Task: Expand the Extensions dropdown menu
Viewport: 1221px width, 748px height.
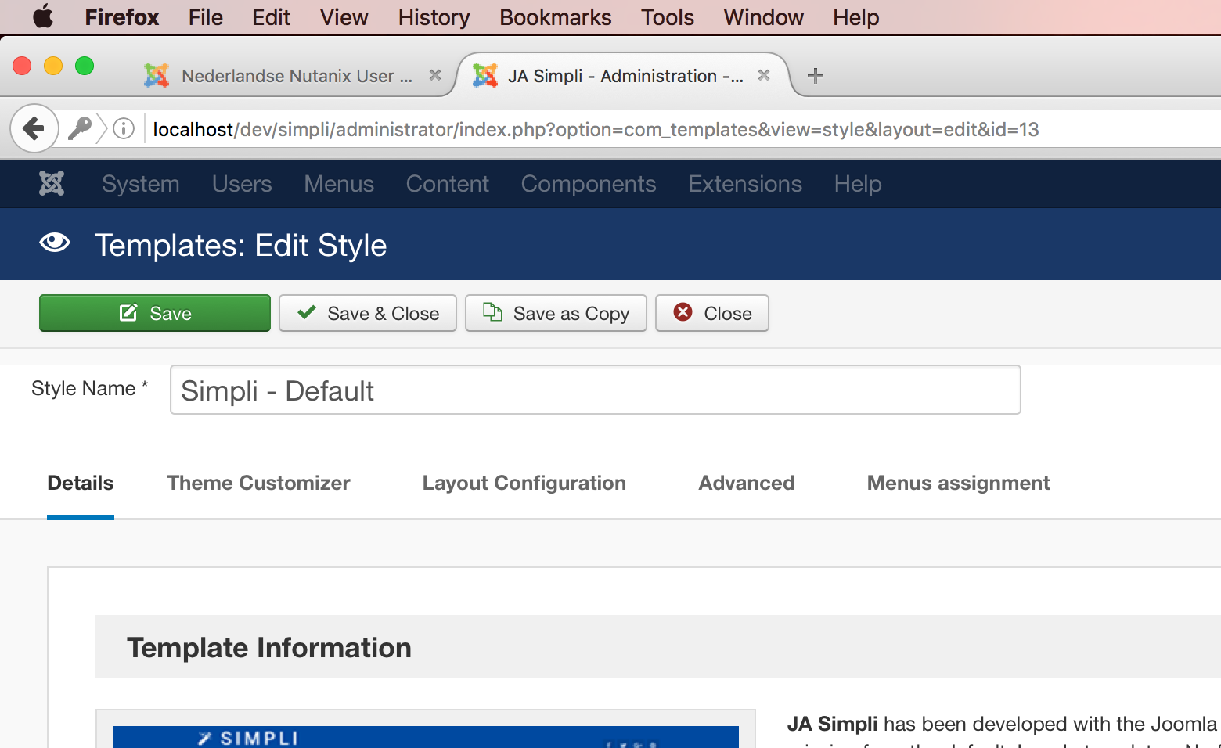Action: pos(744,184)
